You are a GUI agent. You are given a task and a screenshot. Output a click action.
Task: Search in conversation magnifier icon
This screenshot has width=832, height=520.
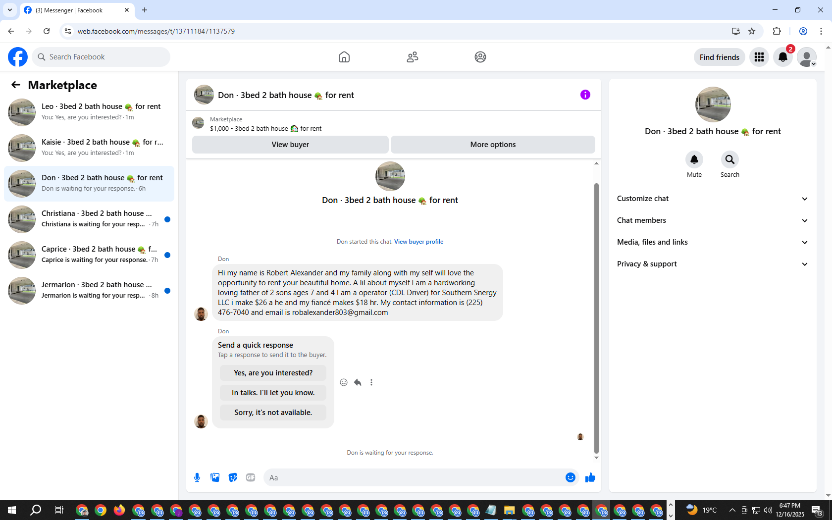tap(730, 159)
